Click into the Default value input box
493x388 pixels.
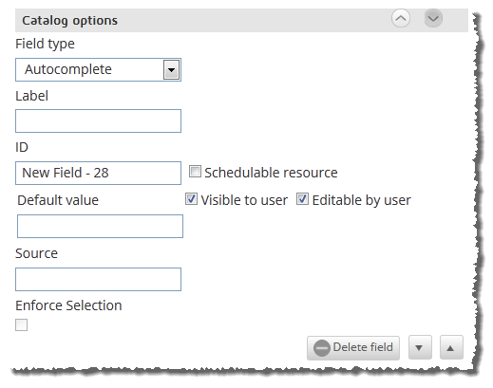100,226
